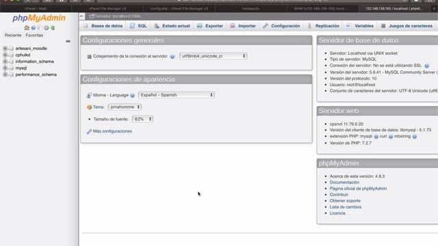The height and width of the screenshot is (246, 438).
Task: Click the Tema link label
Action: 99,107
